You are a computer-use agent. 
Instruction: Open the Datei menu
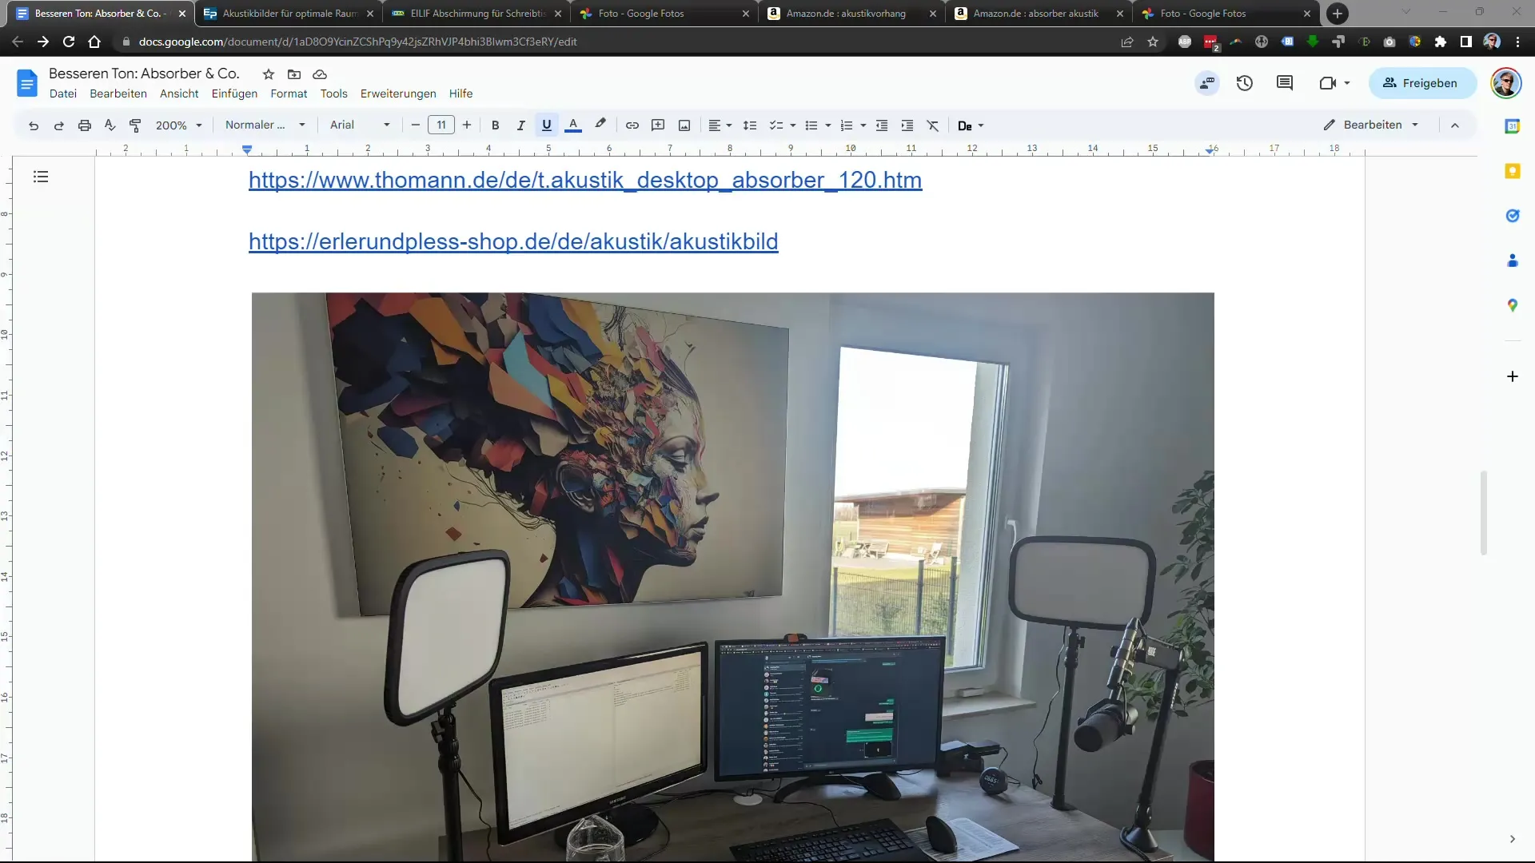pyautogui.click(x=62, y=93)
